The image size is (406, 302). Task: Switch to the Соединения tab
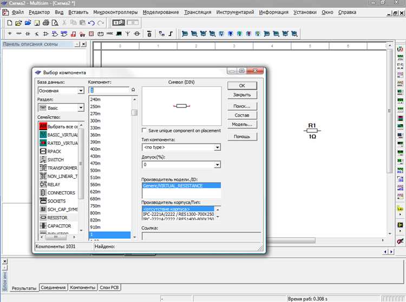(53, 287)
